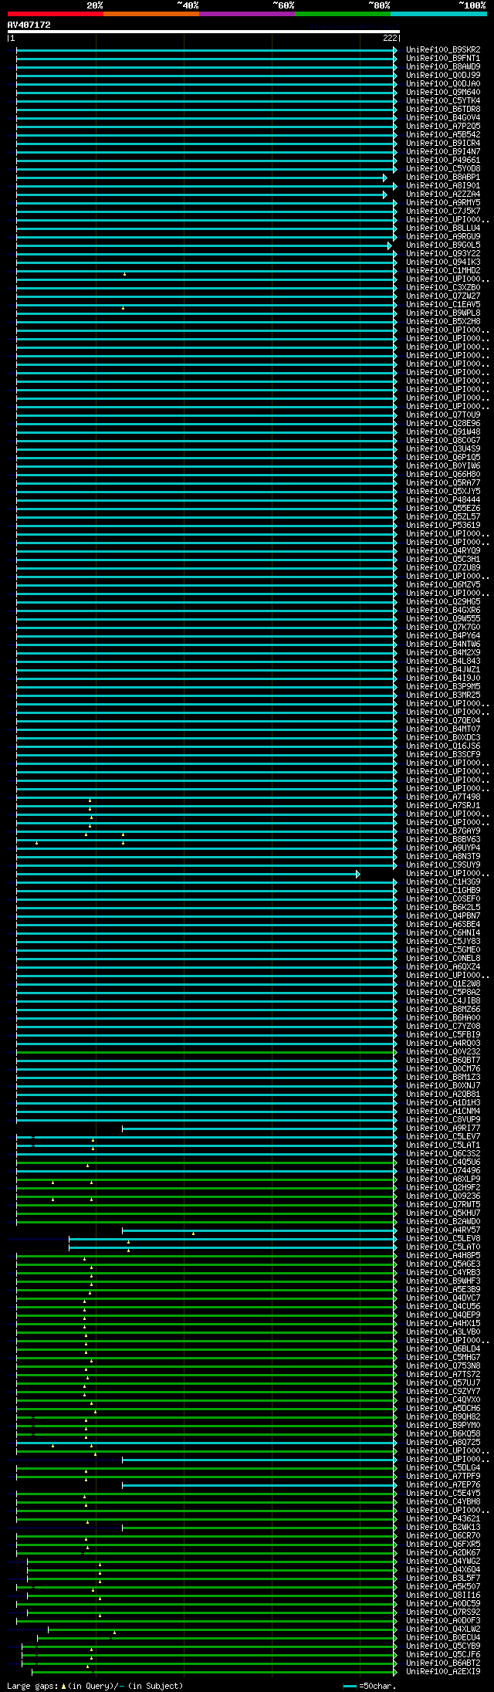Click the yellow gap marker on row UniRef100_C1EAV5
494x1692 pixels.
(123, 307)
